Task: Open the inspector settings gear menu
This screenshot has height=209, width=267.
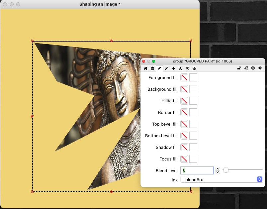Action: pyautogui.click(x=260, y=68)
